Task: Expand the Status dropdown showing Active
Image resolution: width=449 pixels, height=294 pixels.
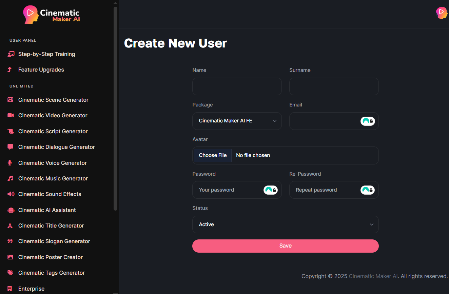Action: 285,224
